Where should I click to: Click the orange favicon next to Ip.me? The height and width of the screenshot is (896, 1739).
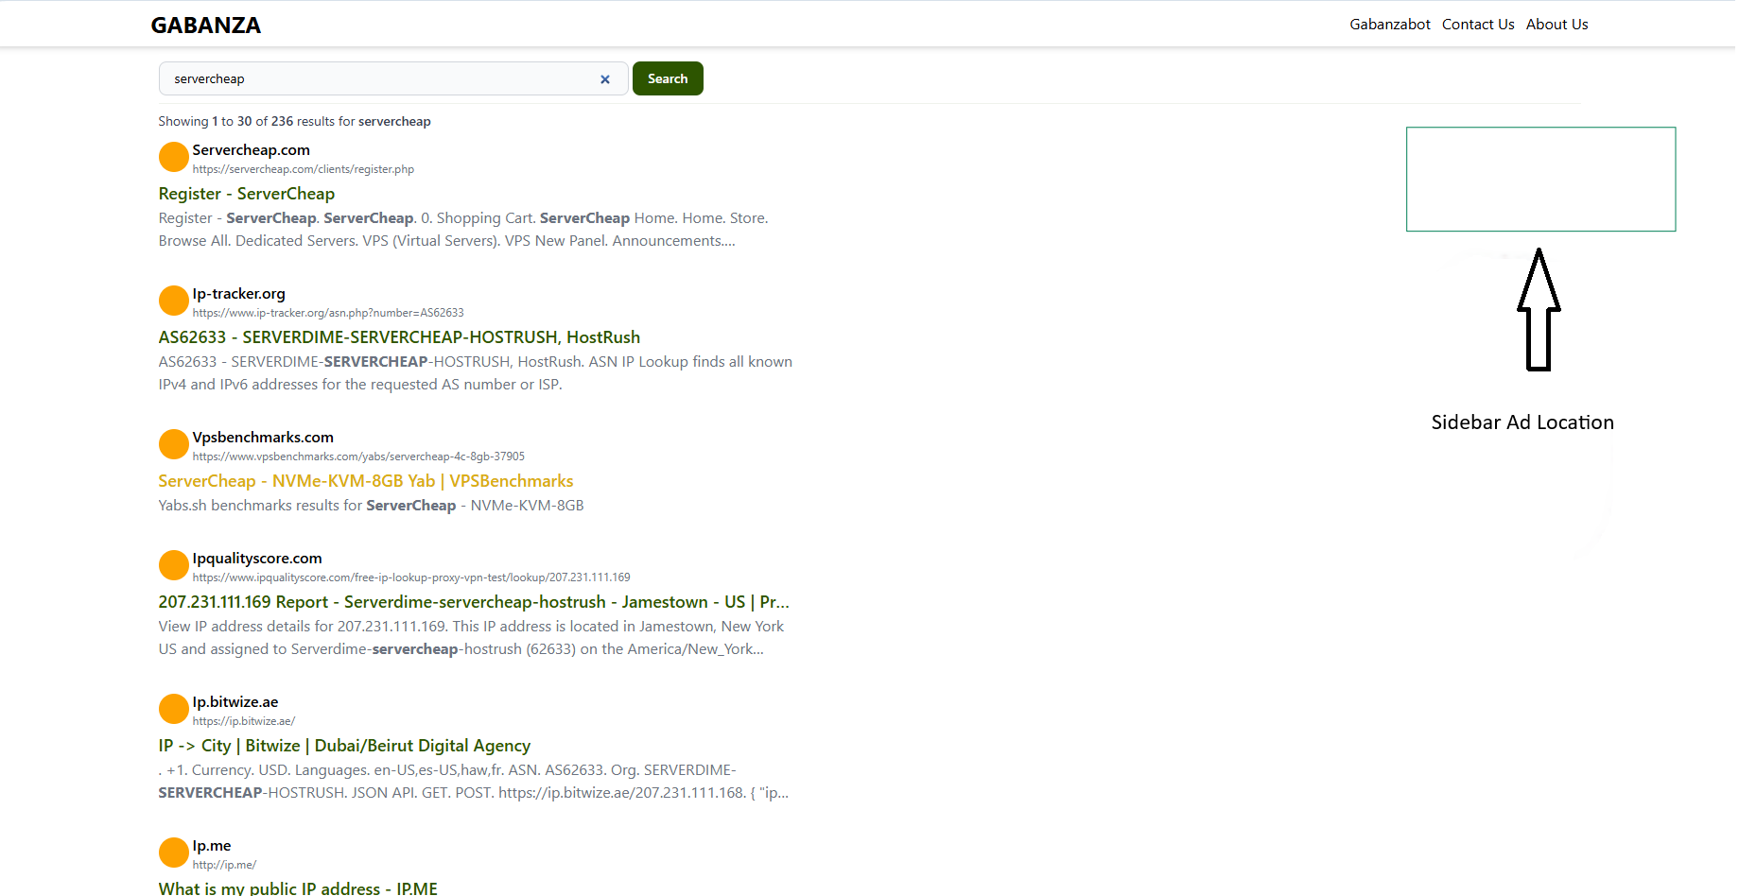(174, 853)
